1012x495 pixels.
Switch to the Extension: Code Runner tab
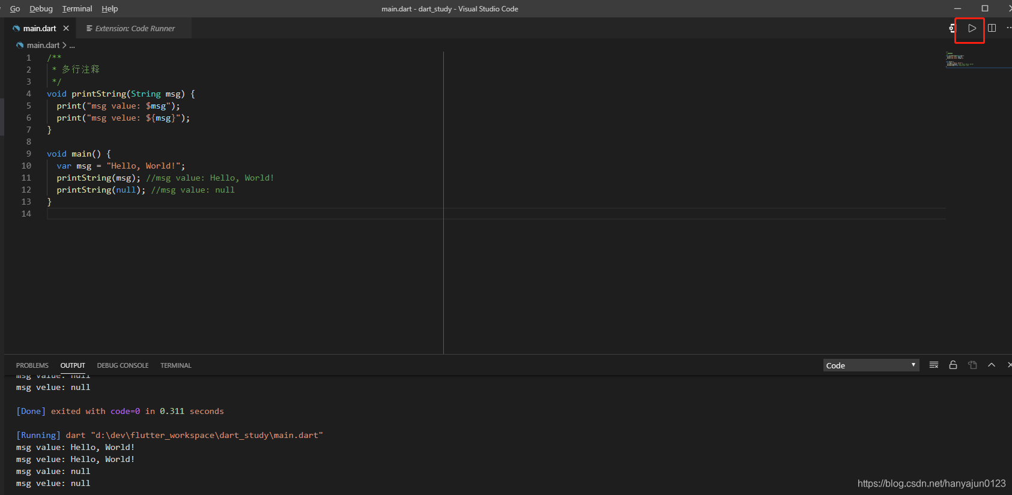pyautogui.click(x=135, y=28)
